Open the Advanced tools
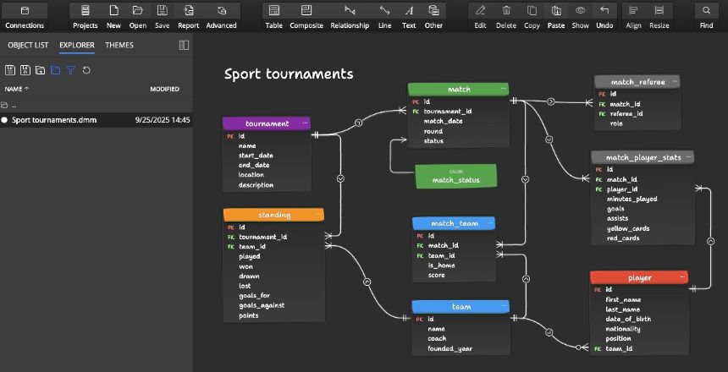The image size is (728, 372). click(222, 17)
